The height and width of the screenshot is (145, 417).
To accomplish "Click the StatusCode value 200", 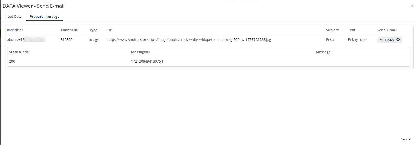I will click(x=12, y=61).
